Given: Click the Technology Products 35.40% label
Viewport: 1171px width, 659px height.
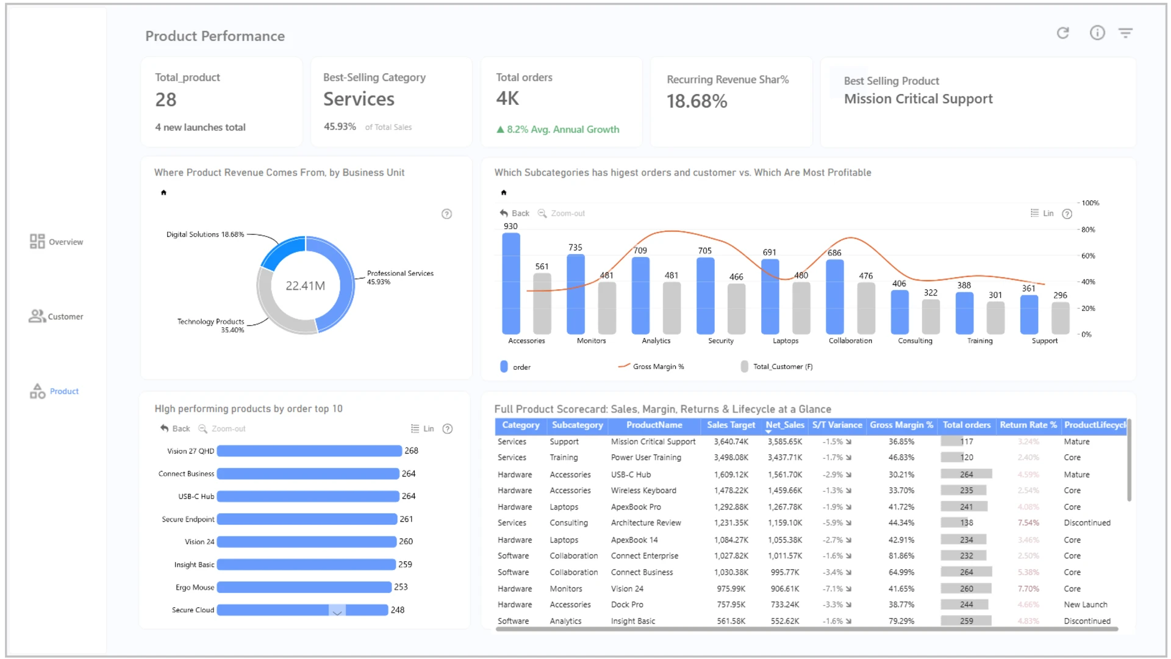Looking at the screenshot, I should coord(210,326).
